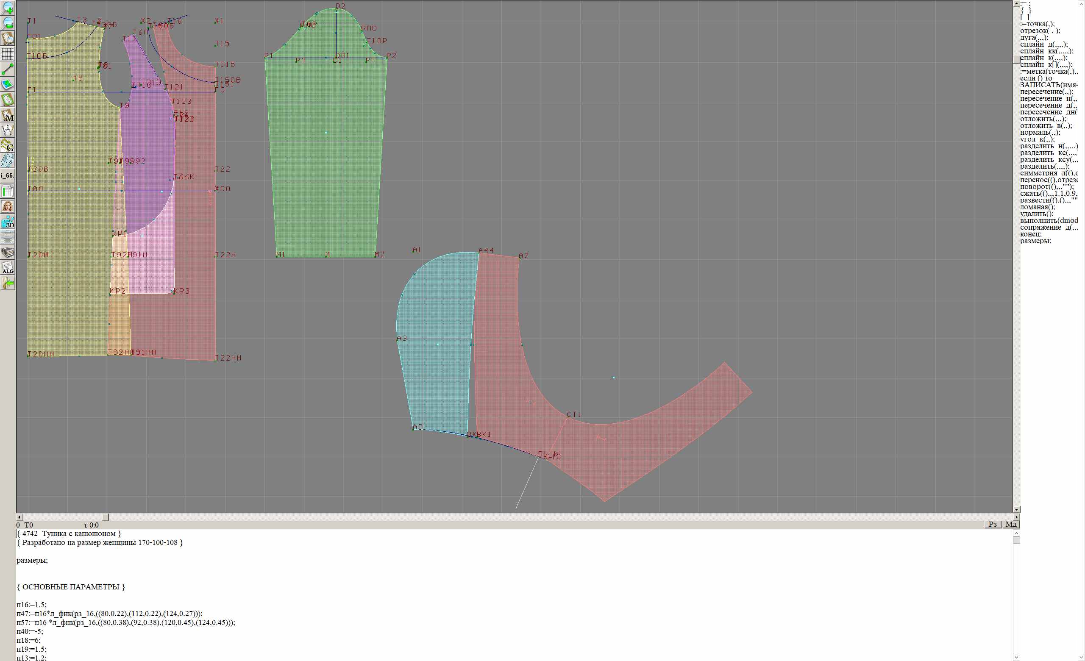Select the compass divider tool icon
This screenshot has height=661, width=1085.
[8, 130]
